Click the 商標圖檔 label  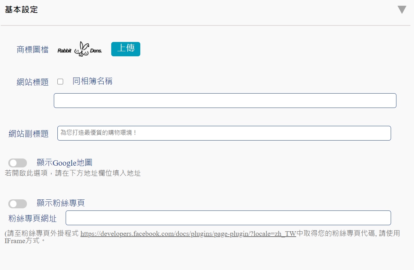pyautogui.click(x=33, y=49)
